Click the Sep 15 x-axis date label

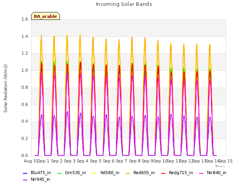click(x=226, y=161)
